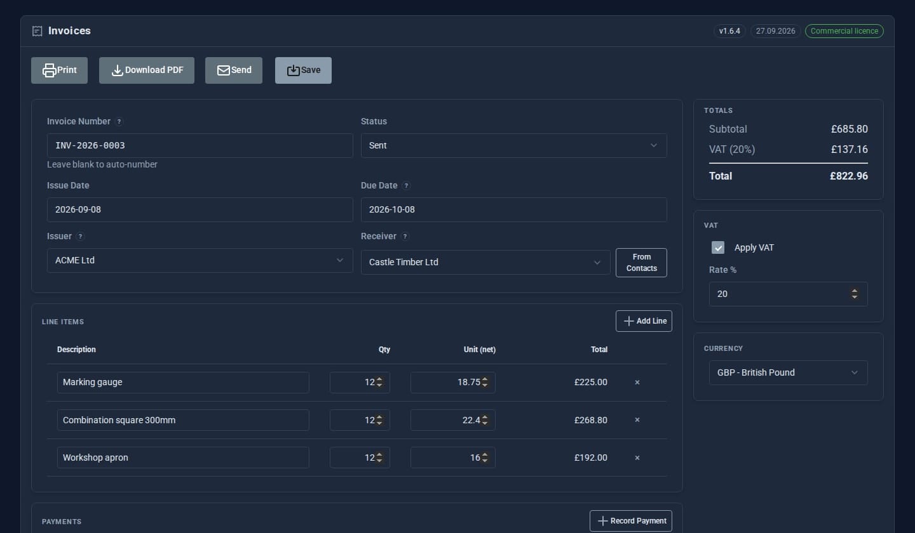Edit the Workshop apron description field
The width and height of the screenshot is (915, 533).
pyautogui.click(x=183, y=457)
